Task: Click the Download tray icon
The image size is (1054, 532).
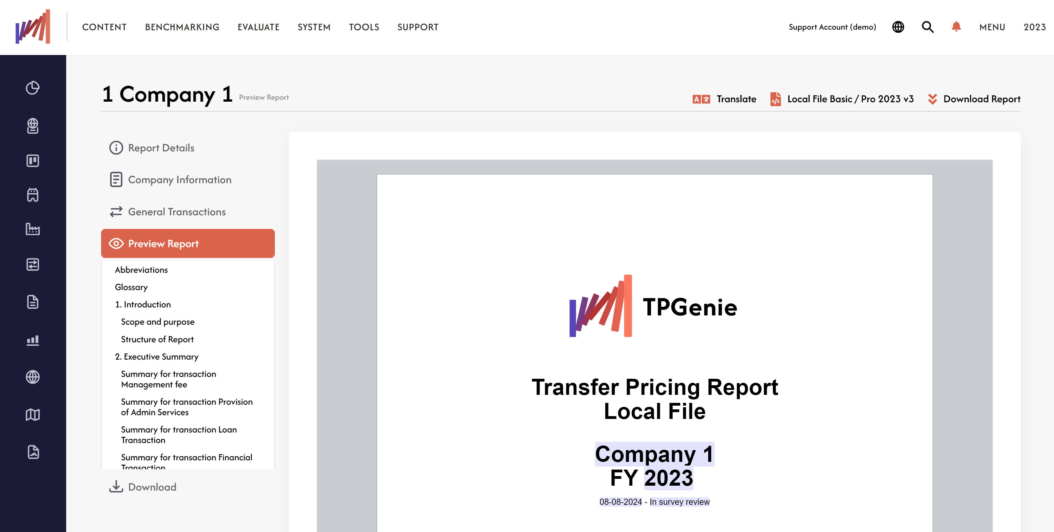Action: 116,487
